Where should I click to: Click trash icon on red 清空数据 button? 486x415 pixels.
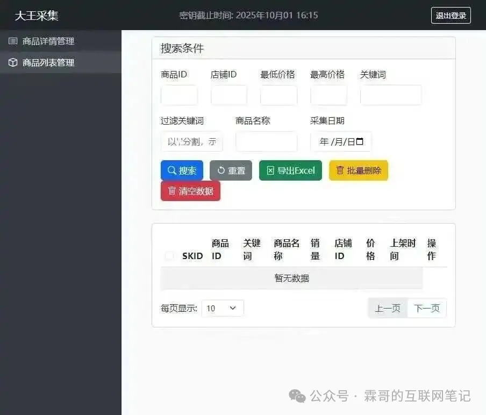click(172, 191)
